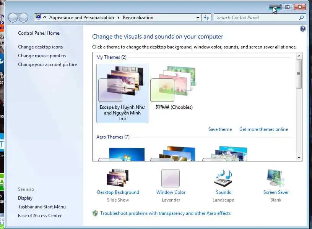Click the Troubleshoot Aero shield icon
Viewport: 312px width, 229px height.
pos(95,213)
